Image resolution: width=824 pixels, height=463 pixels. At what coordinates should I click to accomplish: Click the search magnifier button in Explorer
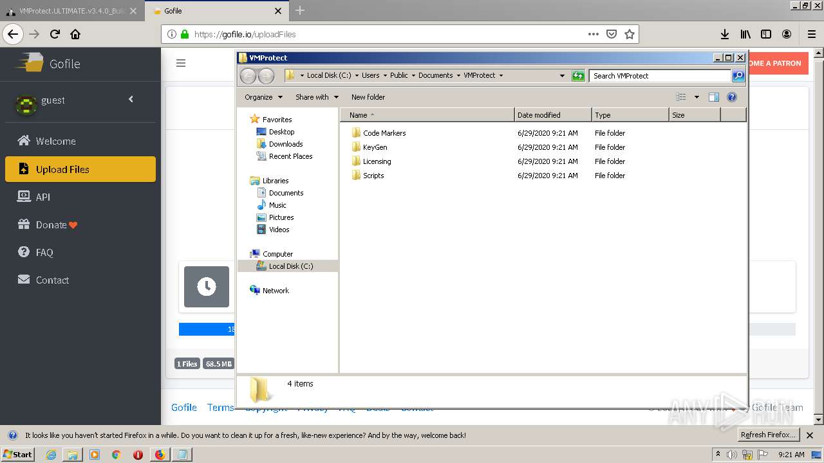click(x=738, y=76)
